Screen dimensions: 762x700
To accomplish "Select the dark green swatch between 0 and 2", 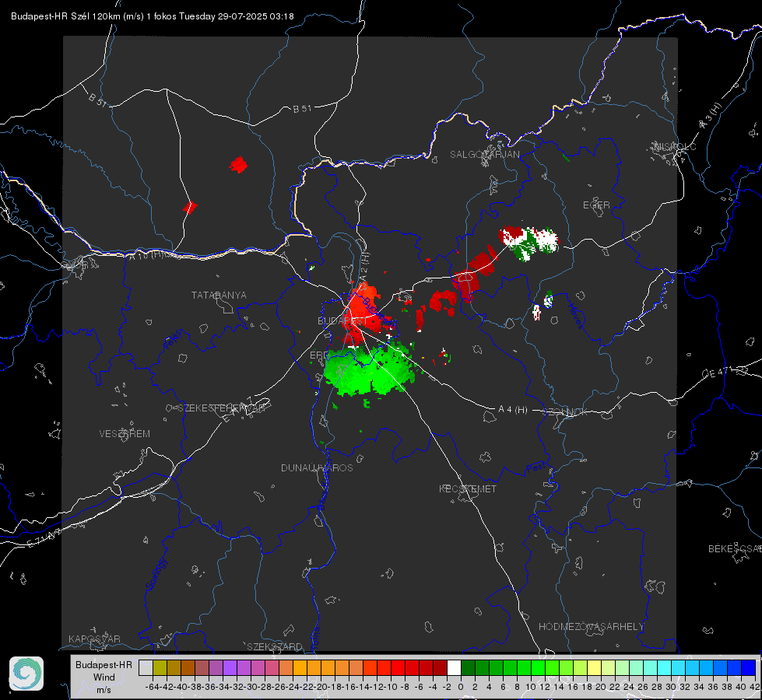I will (x=468, y=668).
